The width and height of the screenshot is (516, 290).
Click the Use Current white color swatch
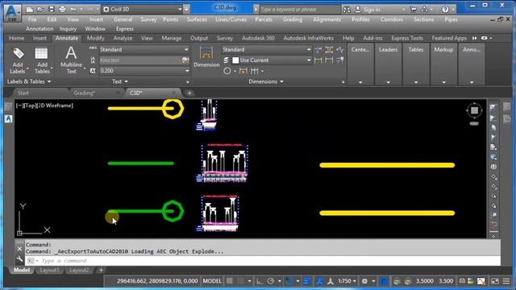(235, 60)
